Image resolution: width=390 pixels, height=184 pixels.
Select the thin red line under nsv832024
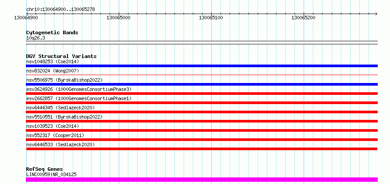pos(202,75)
